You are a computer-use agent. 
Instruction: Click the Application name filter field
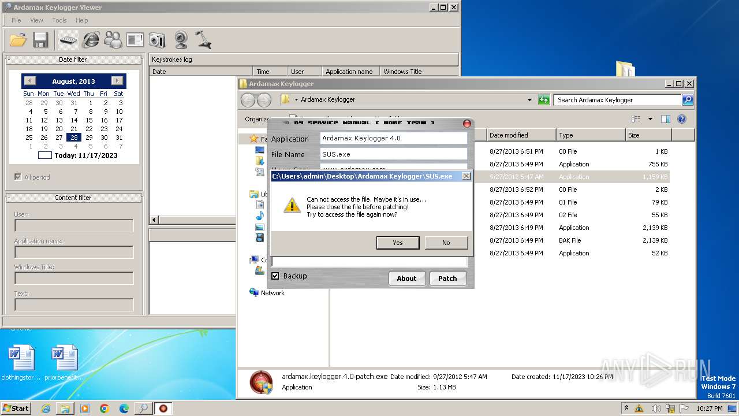coord(74,252)
